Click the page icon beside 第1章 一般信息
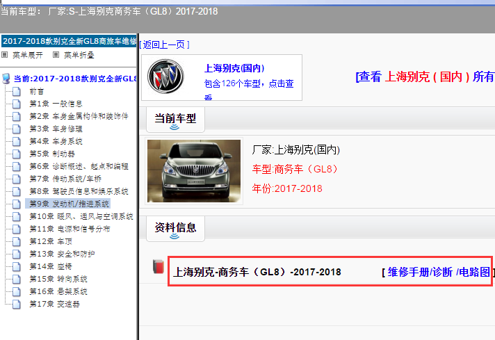Viewport: 495px width, 340px height. (17, 104)
